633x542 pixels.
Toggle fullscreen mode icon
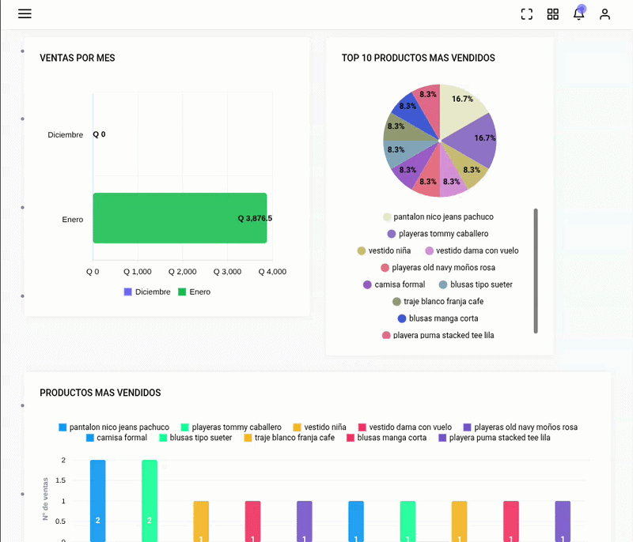[526, 14]
